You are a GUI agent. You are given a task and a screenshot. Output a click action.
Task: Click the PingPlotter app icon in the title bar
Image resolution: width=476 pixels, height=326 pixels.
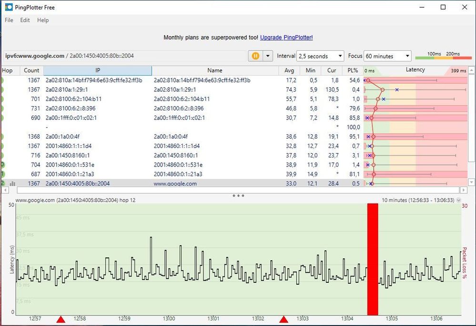coord(9,7)
